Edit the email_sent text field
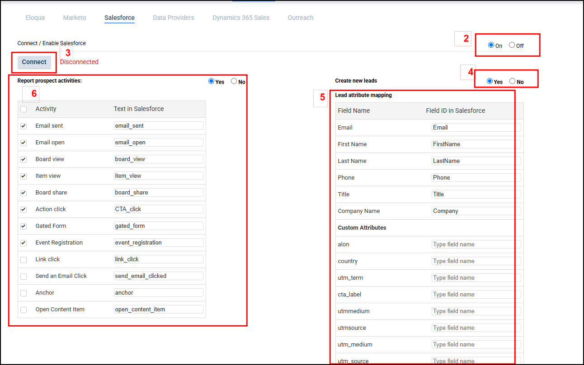Image resolution: width=584 pixels, height=365 pixels. (x=159, y=126)
